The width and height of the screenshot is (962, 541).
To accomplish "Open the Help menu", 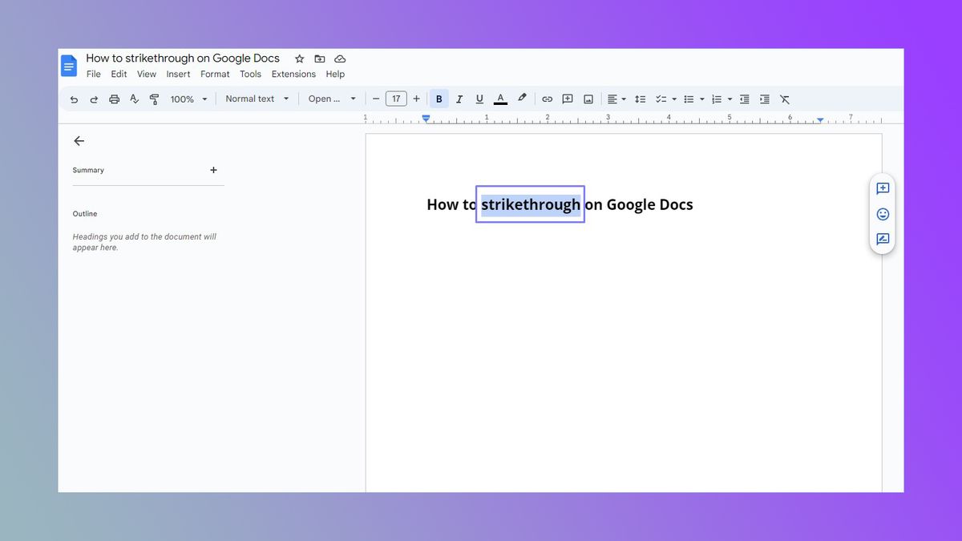I will (x=335, y=74).
